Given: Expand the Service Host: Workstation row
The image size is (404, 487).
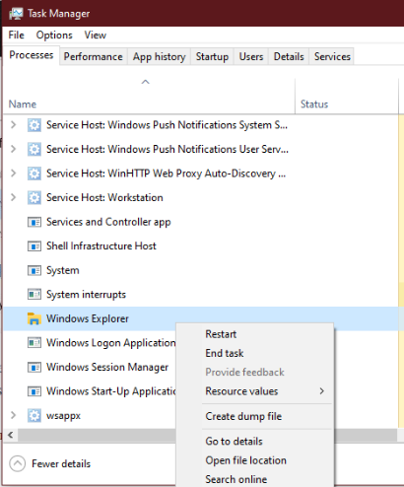Looking at the screenshot, I should pos(13,197).
